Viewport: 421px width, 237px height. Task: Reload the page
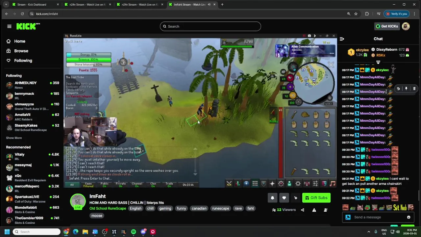pos(22,14)
